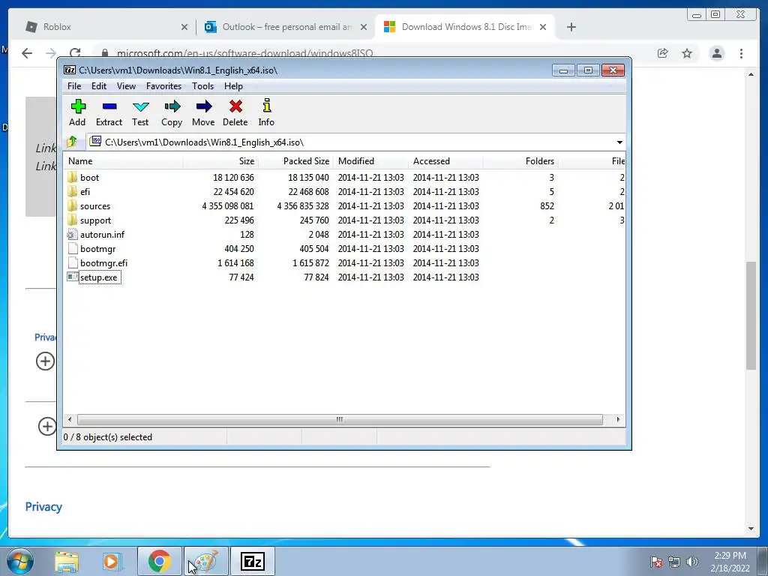Image resolution: width=768 pixels, height=576 pixels.
Task: Open the Windows Start button
Action: click(x=20, y=561)
